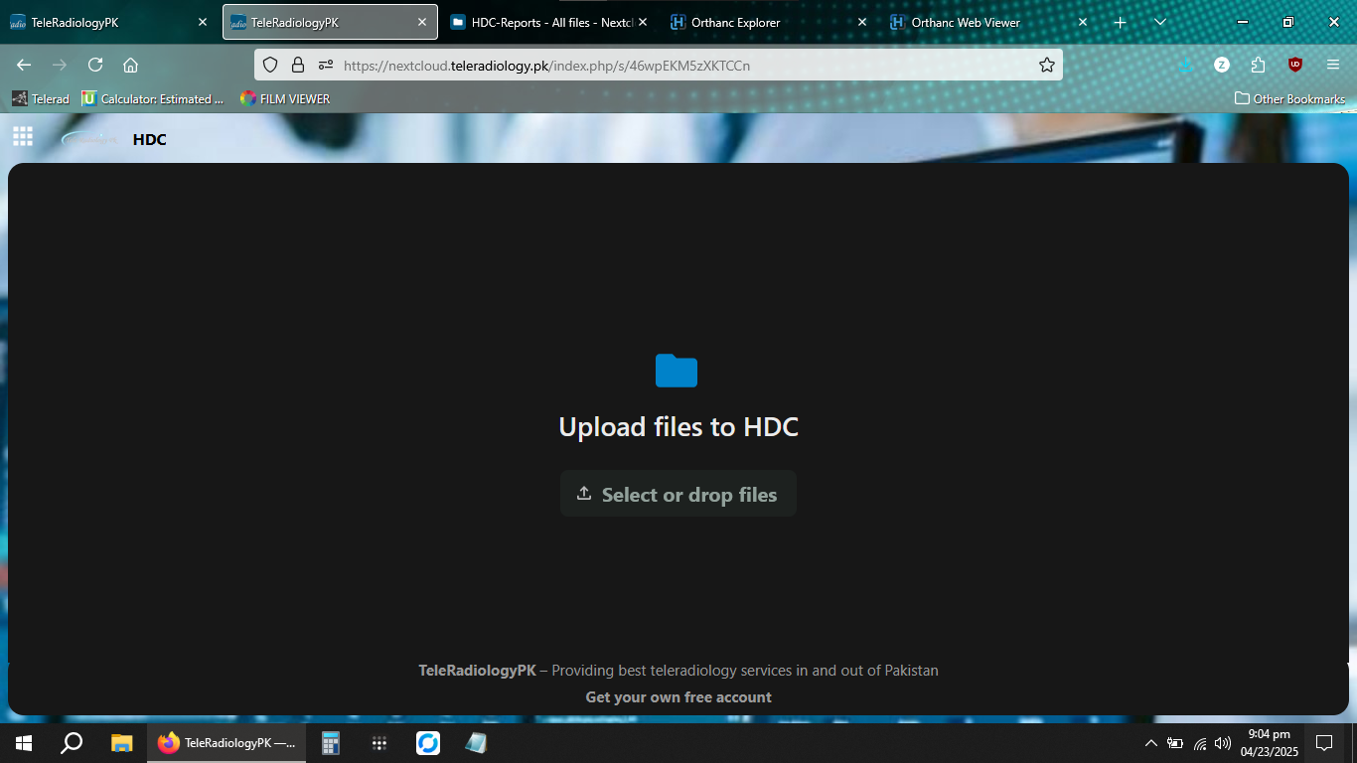Expand the list all tabs dropdown
Viewport: 1357px width, 763px height.
click(1159, 22)
